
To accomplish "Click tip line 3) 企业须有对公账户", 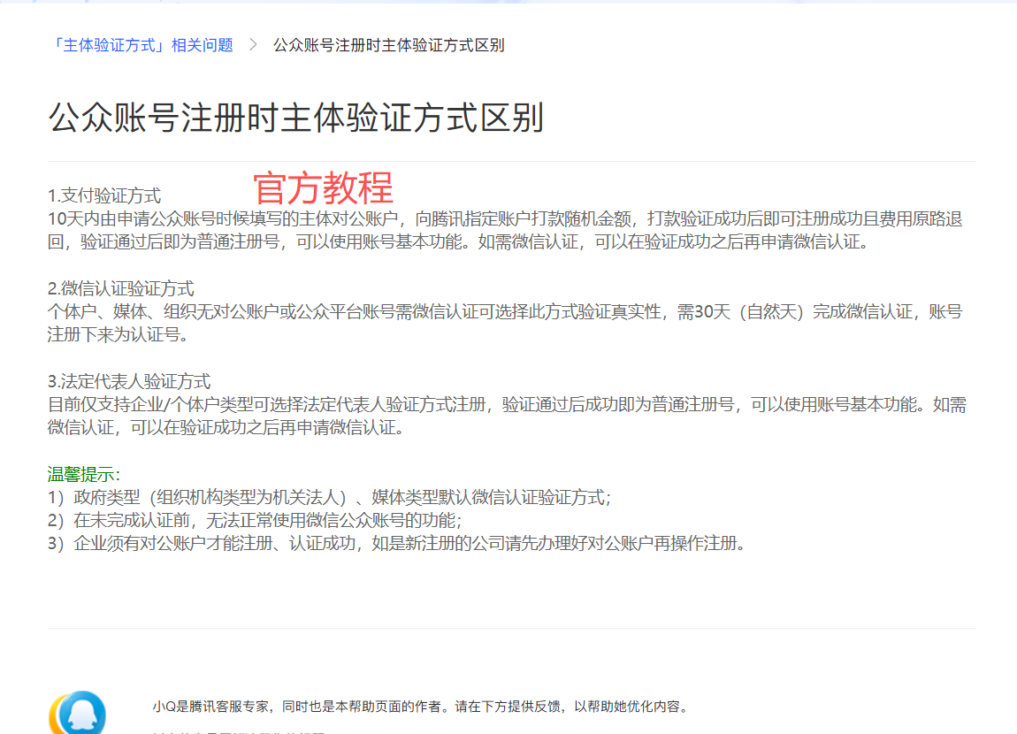I will (x=397, y=543).
